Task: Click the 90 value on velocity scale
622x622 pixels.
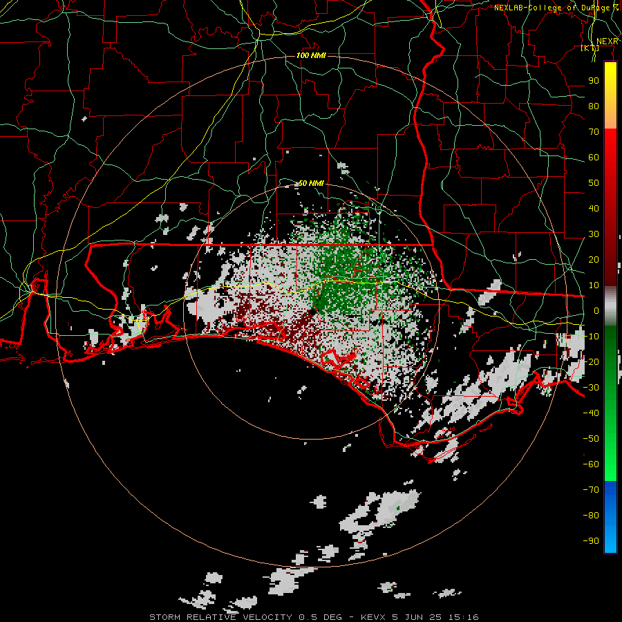Action: 594,81
